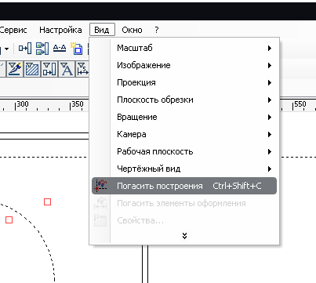The height and width of the screenshot is (283, 316).
Task: Select the A-A section designation tool
Action: [60, 49]
